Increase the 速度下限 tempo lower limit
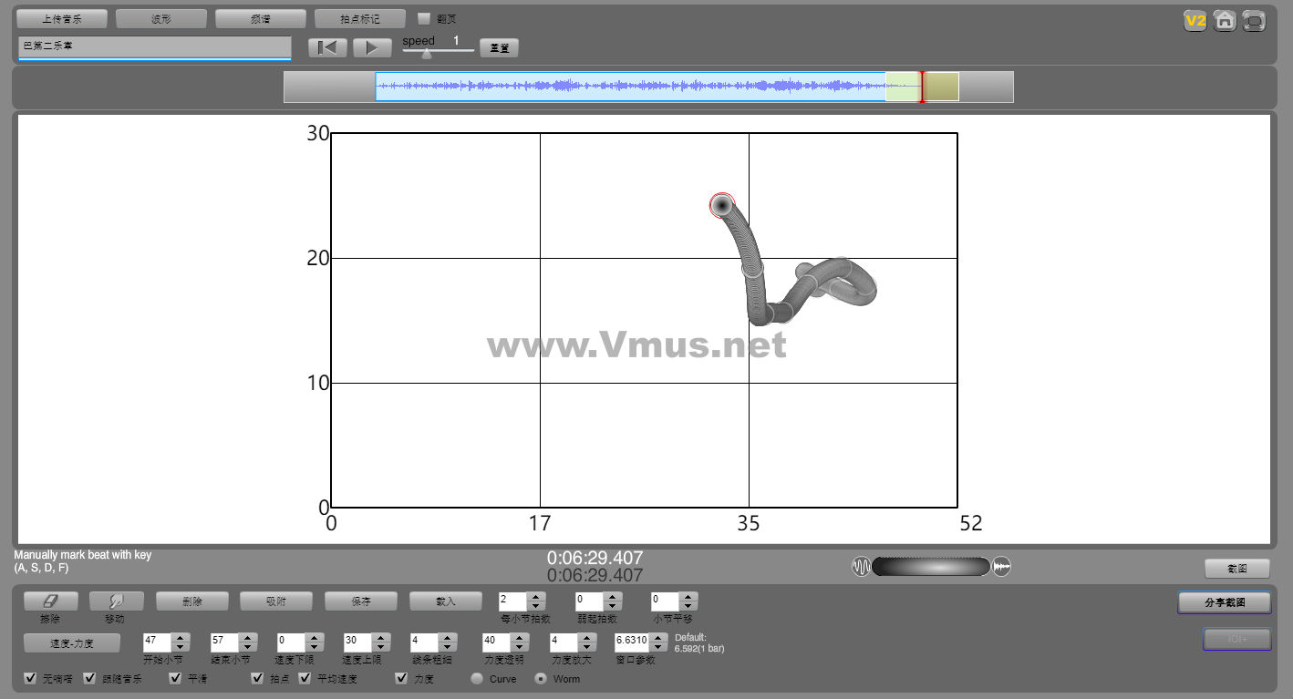The height and width of the screenshot is (699, 1293). [315, 638]
